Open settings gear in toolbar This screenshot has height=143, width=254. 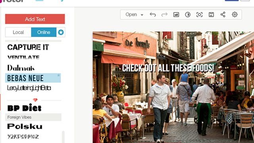click(x=235, y=15)
